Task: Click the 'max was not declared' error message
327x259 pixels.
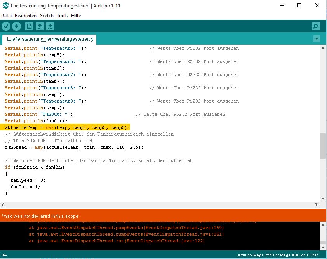Action: click(x=40, y=216)
